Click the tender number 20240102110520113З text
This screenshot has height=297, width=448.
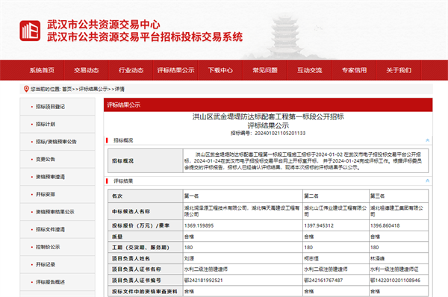[280, 133]
